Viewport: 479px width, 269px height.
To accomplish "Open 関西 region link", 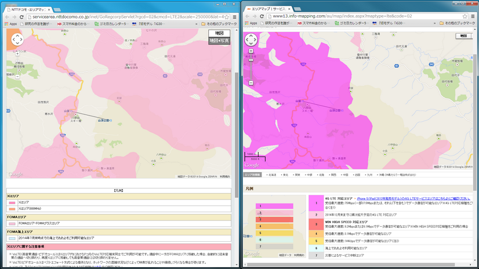I will pyautogui.click(x=333, y=175).
